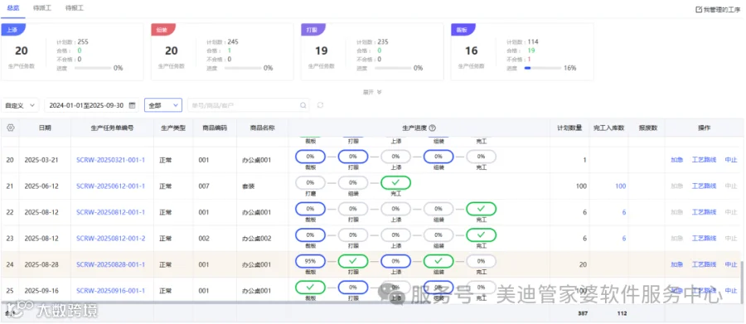The image size is (746, 324).
Task: Open task order SCRW-20250828-001-1
Action: tap(111, 264)
